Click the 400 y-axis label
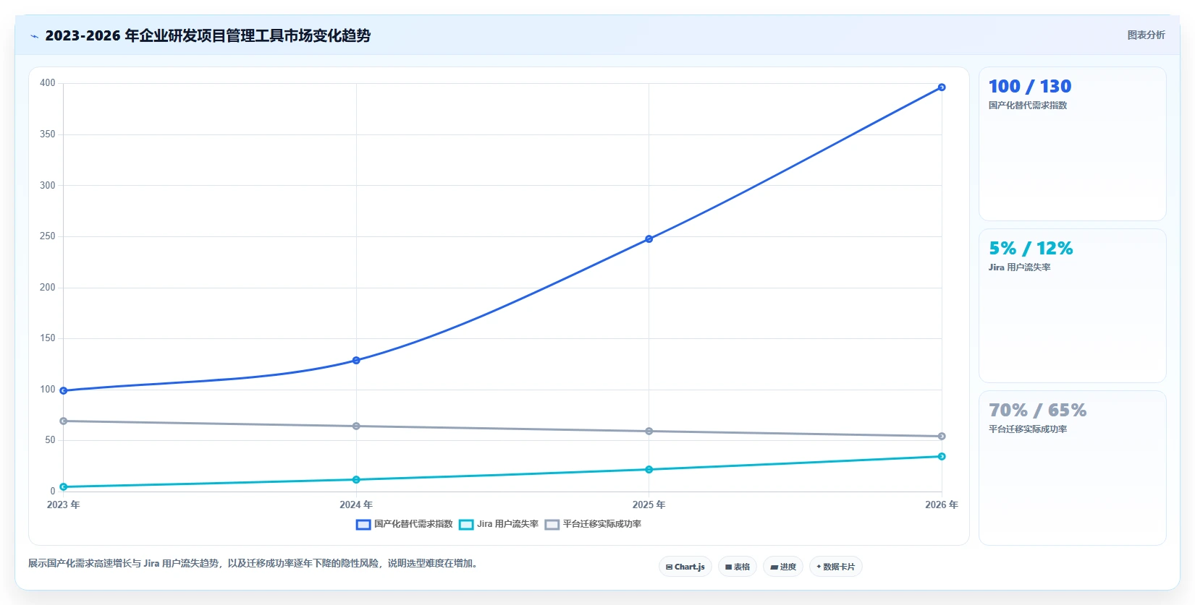 click(48, 83)
